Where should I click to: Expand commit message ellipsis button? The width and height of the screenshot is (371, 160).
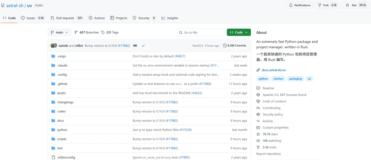point(135,46)
